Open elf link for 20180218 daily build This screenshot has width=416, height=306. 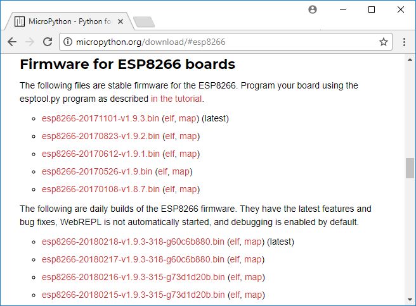point(235,242)
